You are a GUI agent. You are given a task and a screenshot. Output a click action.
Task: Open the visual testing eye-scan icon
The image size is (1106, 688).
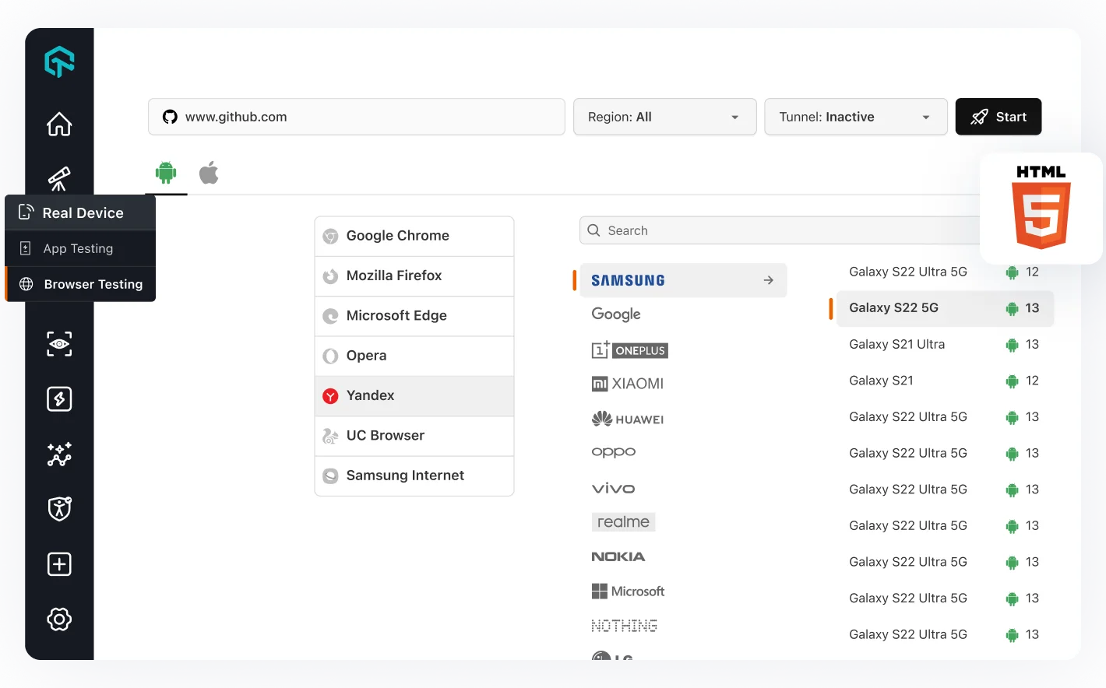tap(58, 343)
